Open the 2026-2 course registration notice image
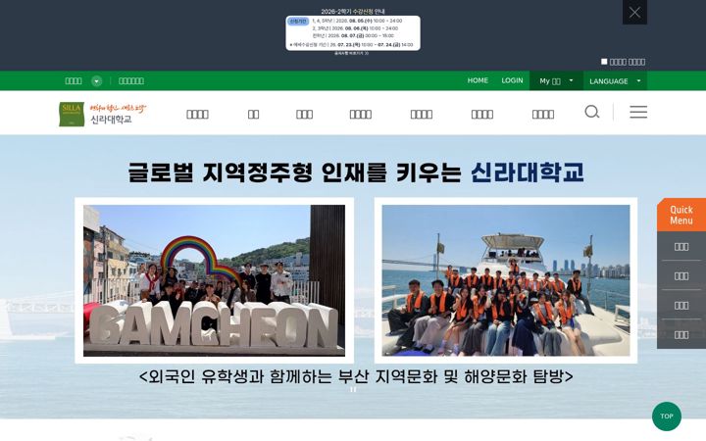 tap(353, 33)
